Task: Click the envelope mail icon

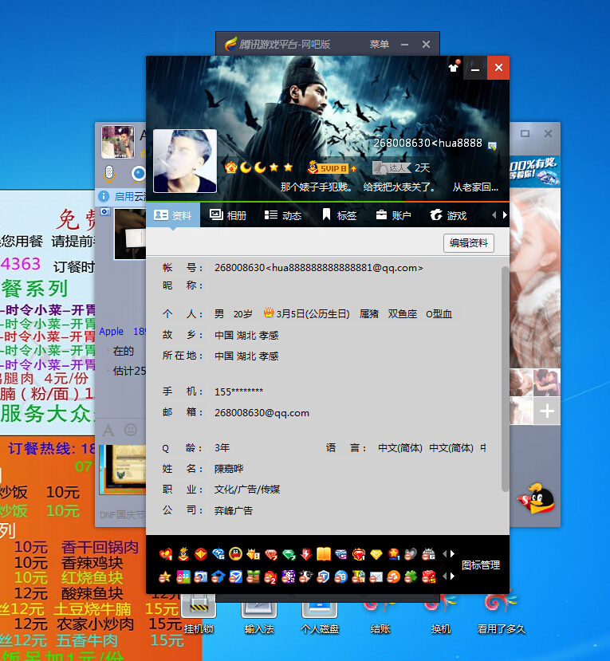Action: 376,576
